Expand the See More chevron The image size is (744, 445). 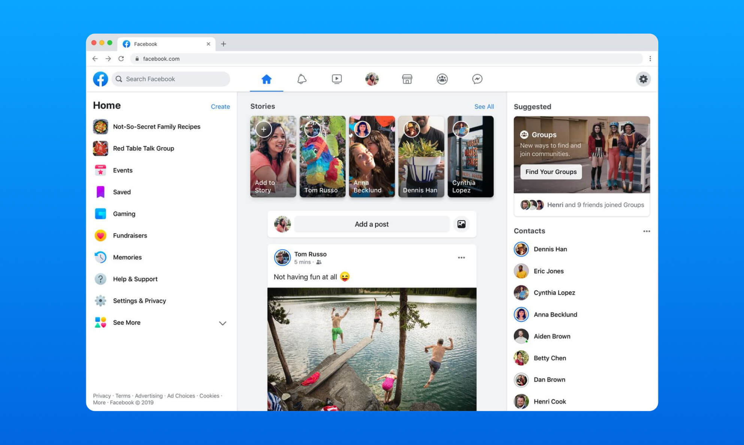coord(223,323)
